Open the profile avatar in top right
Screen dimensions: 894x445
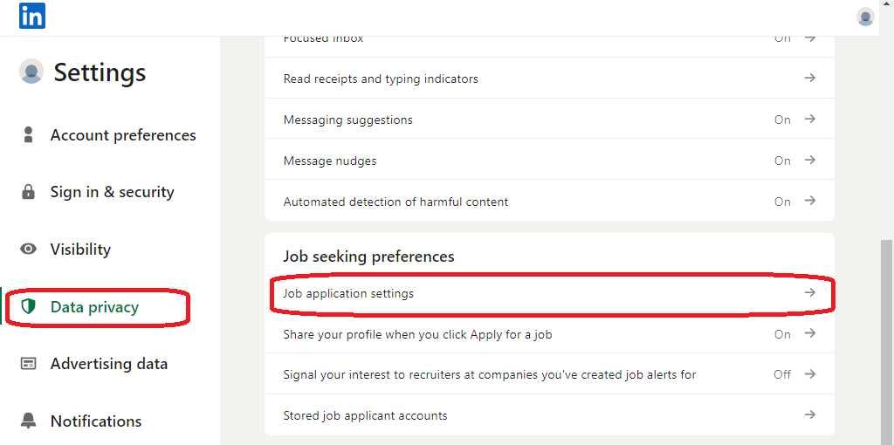click(865, 17)
